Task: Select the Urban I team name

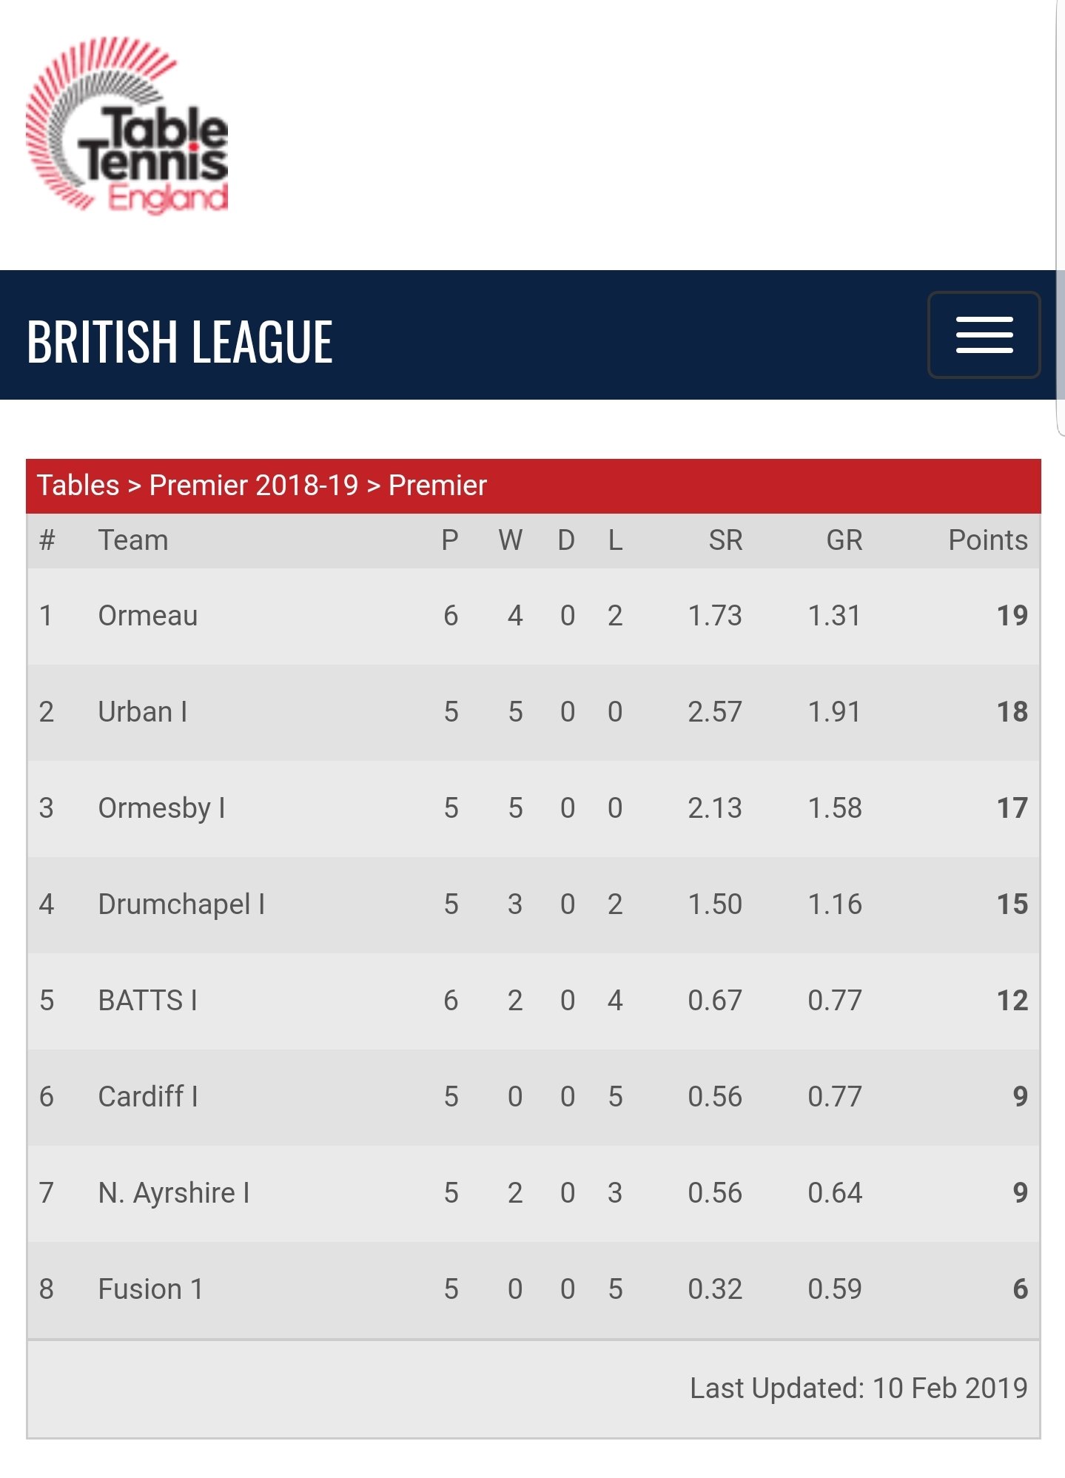Action: [143, 712]
